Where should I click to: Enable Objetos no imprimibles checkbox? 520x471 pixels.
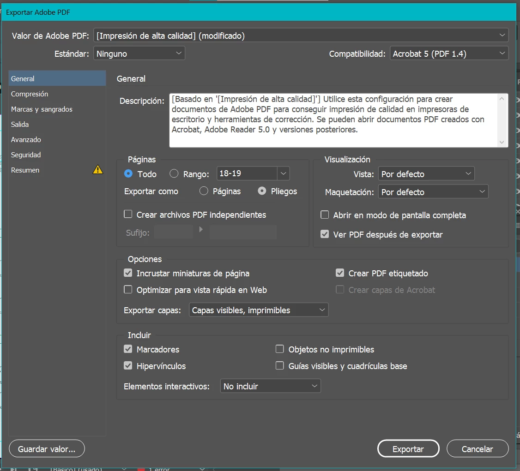point(280,349)
